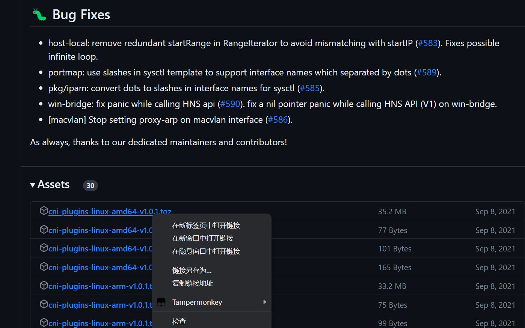Expand Tampermonkey submenu arrow
Image resolution: width=525 pixels, height=328 pixels.
pos(265,302)
